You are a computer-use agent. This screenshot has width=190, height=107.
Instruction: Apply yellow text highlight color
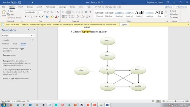[52, 17]
